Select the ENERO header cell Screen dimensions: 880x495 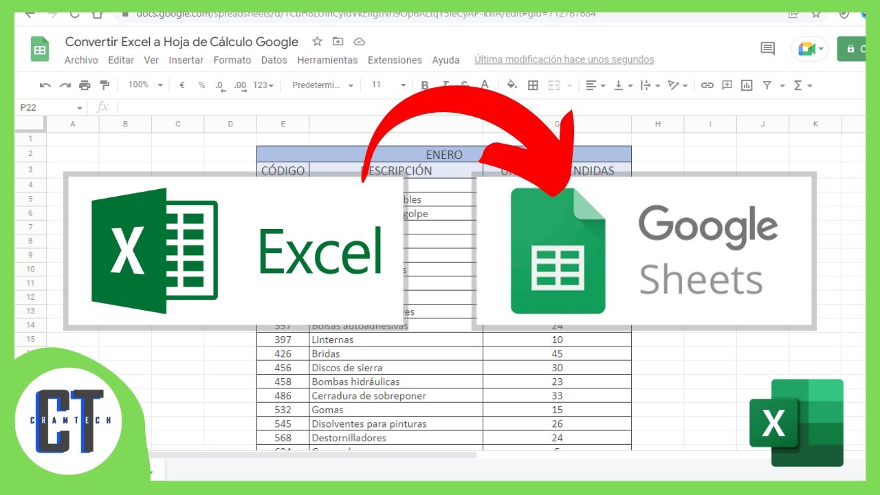[444, 154]
